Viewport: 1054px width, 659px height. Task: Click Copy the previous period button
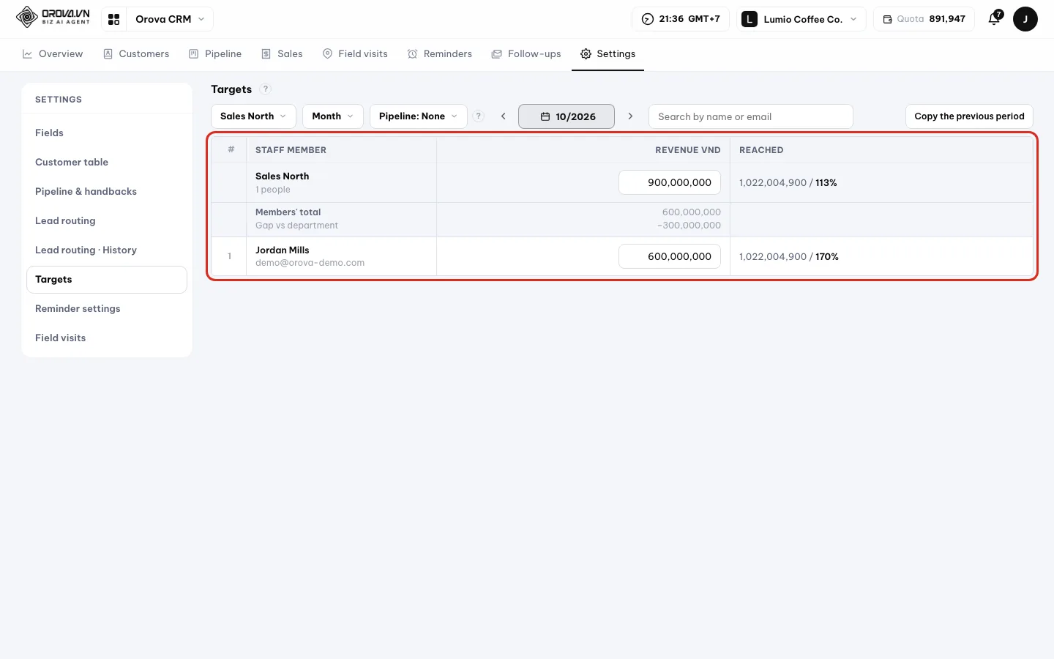(969, 116)
